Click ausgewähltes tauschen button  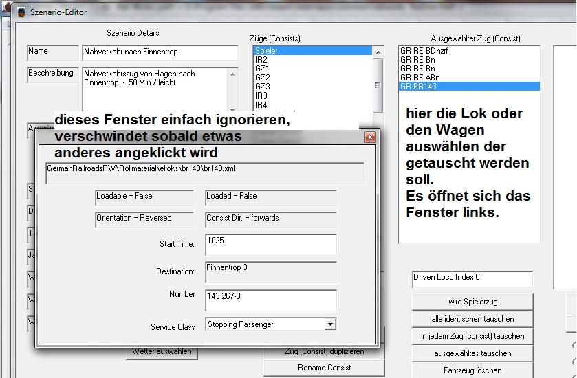(472, 353)
